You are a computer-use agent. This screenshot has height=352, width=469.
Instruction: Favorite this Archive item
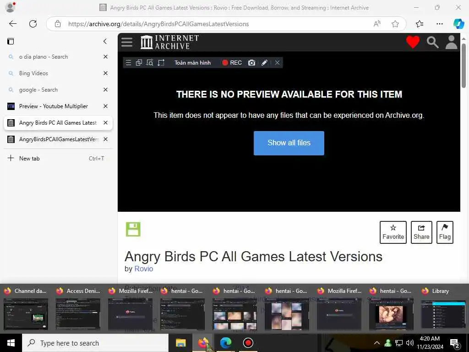pos(393,232)
